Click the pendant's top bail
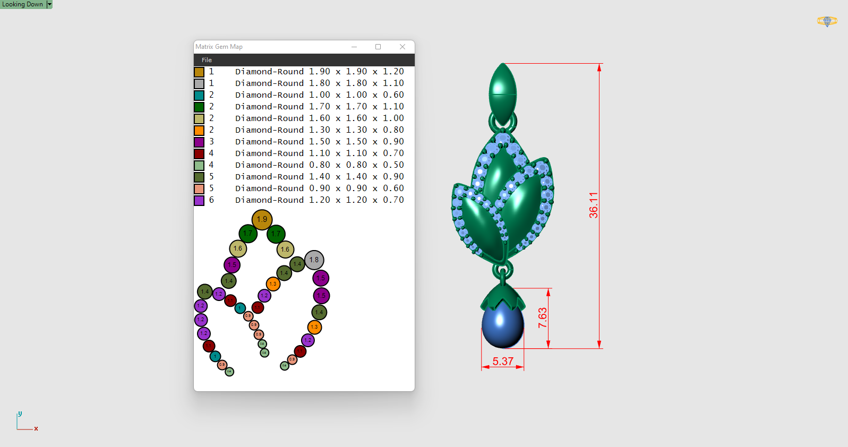Screen dimensions: 848x447 coord(502,94)
